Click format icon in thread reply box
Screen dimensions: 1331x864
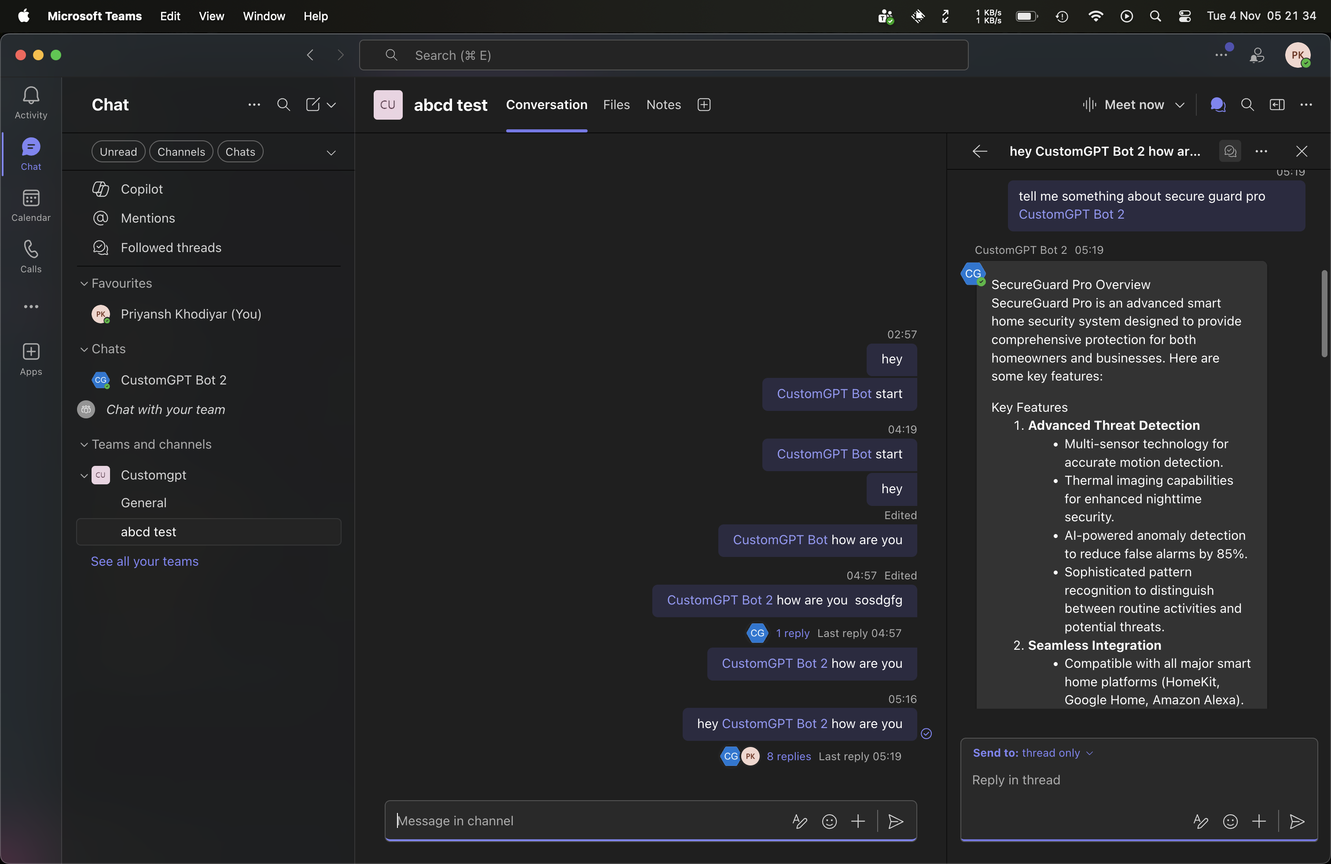click(x=1200, y=821)
